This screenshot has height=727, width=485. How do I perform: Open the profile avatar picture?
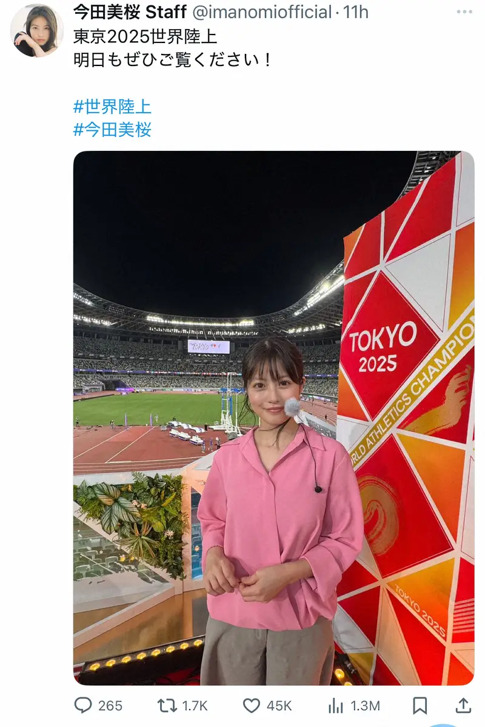coord(36,30)
